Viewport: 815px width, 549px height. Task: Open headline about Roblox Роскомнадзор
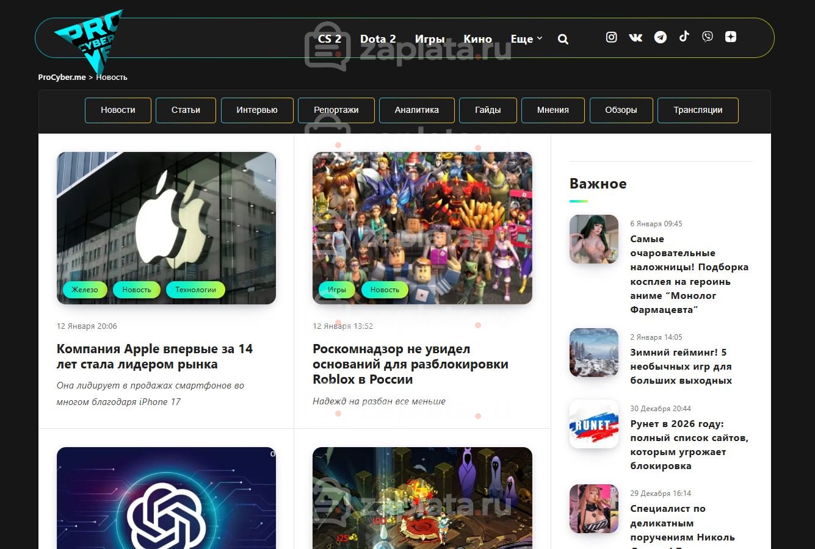(x=410, y=364)
